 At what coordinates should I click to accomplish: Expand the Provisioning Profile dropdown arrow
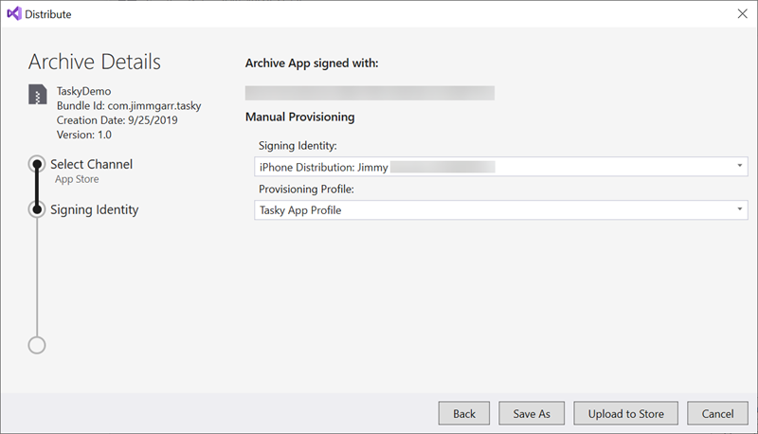pyautogui.click(x=739, y=210)
